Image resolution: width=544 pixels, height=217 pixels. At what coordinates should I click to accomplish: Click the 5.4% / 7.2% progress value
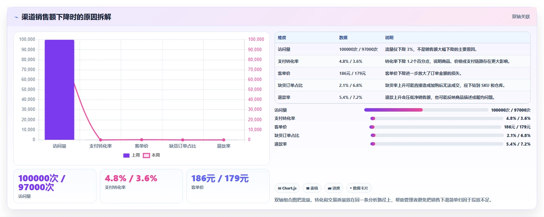pyautogui.click(x=519, y=144)
